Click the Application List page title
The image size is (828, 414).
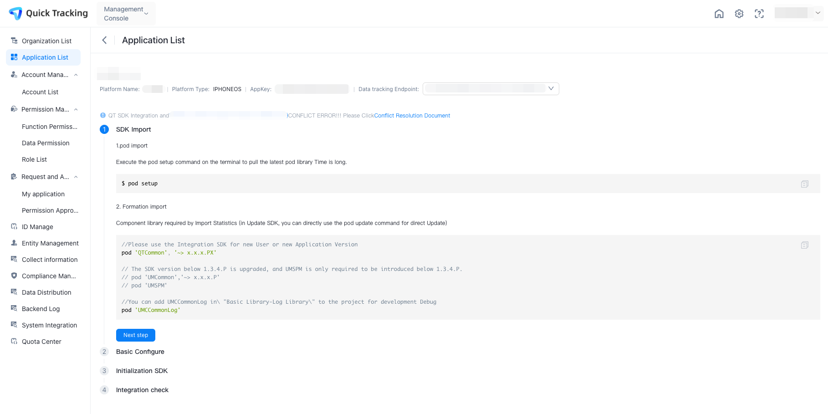[153, 40]
